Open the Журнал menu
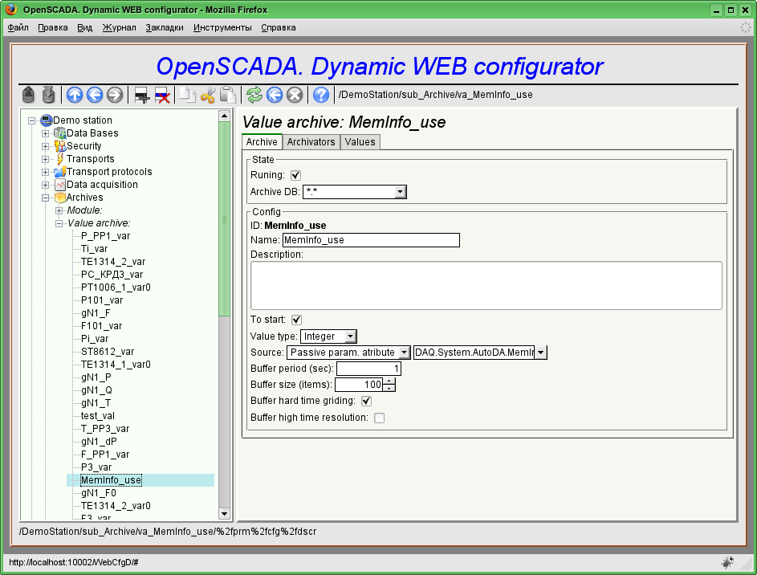Viewport: 757px width, 575px height. (x=120, y=27)
